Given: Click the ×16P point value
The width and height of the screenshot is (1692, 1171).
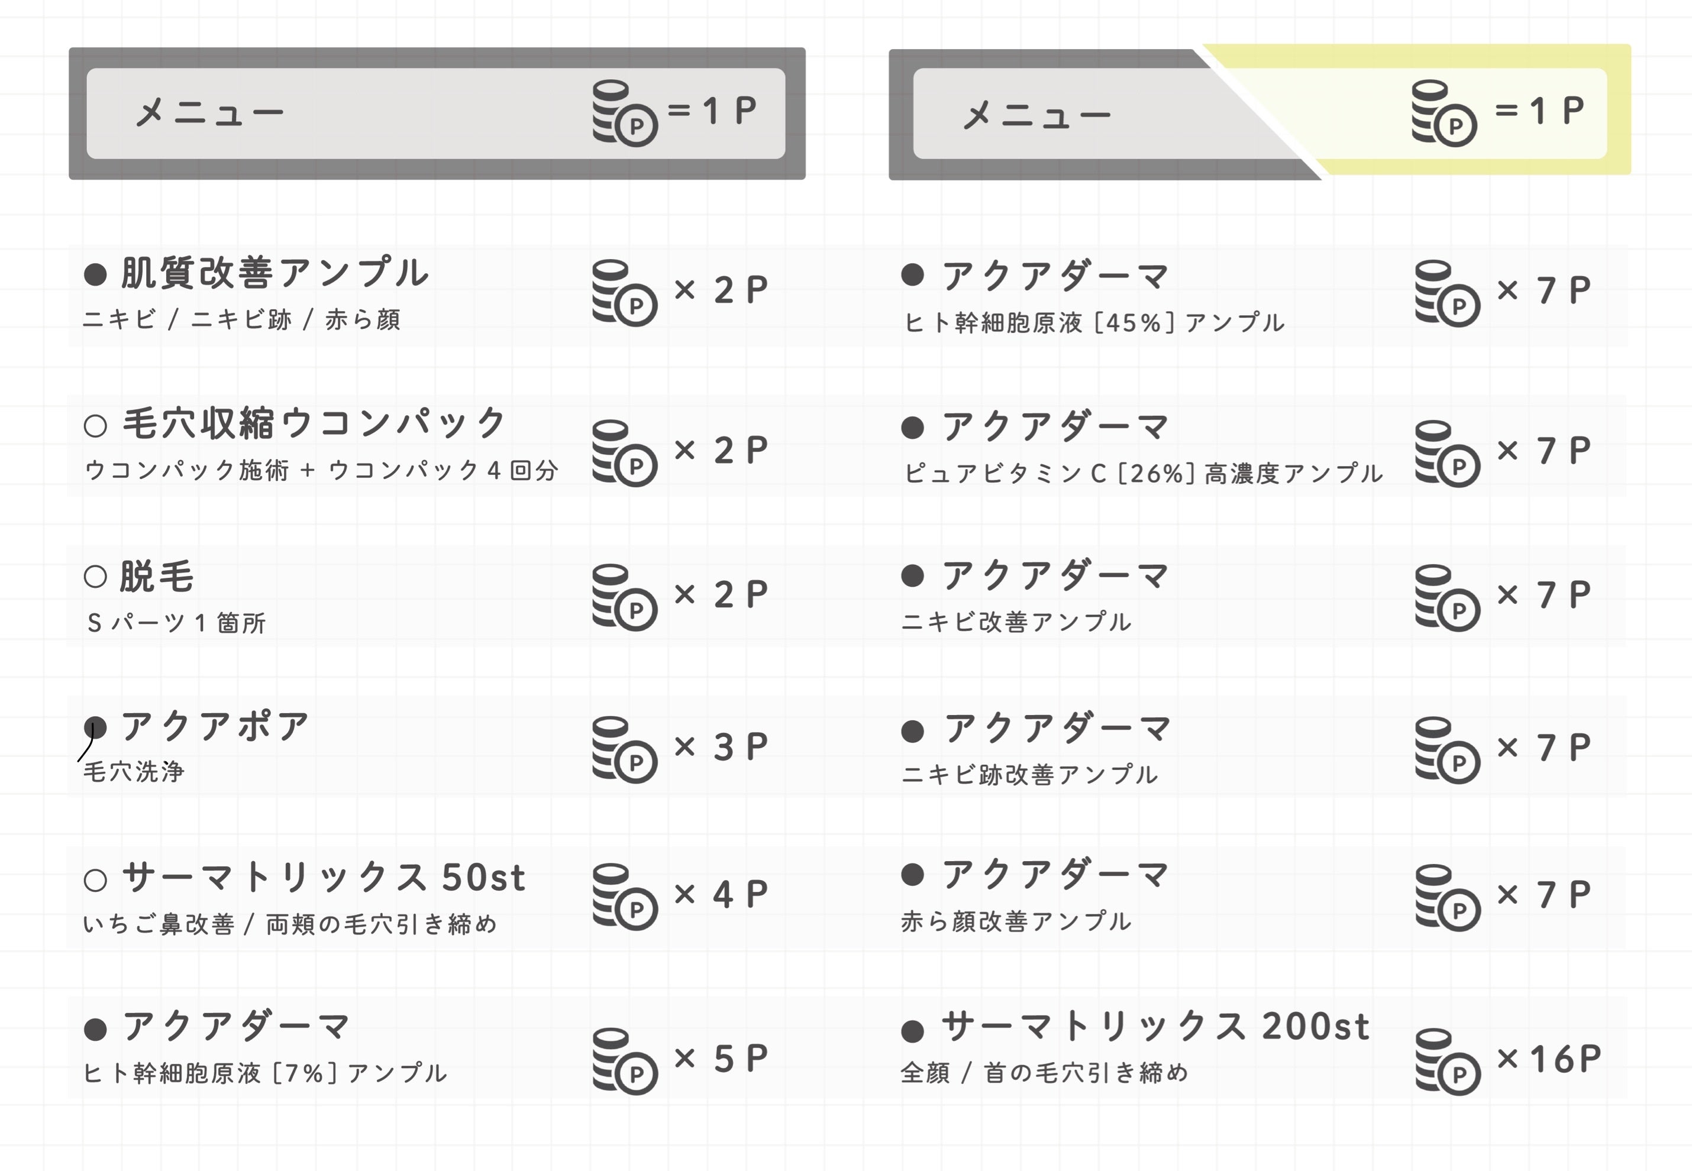Looking at the screenshot, I should tap(1549, 1059).
